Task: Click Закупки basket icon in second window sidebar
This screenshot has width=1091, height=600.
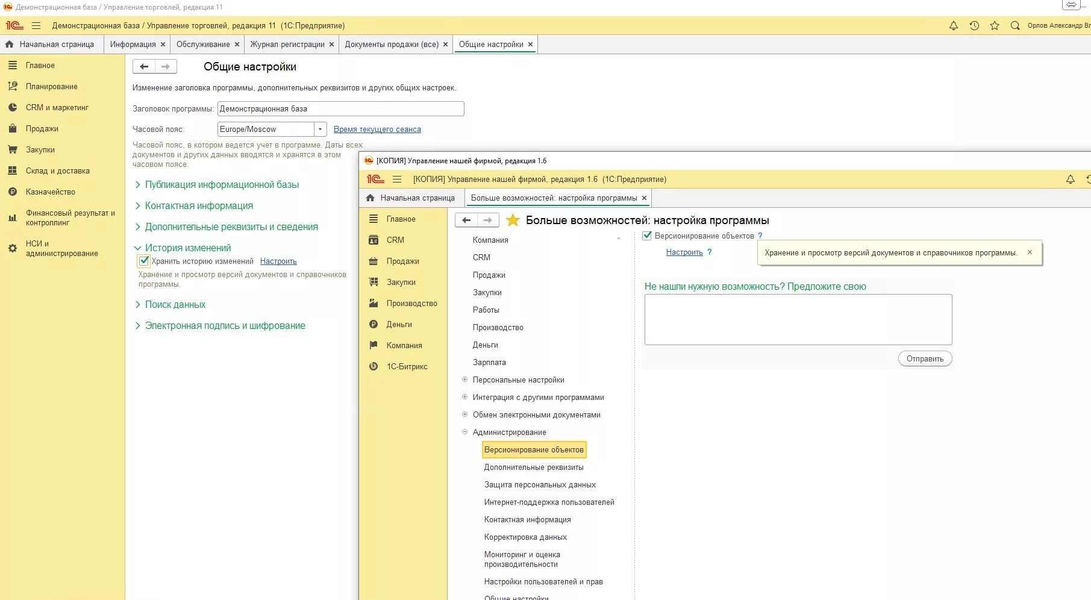Action: [374, 282]
